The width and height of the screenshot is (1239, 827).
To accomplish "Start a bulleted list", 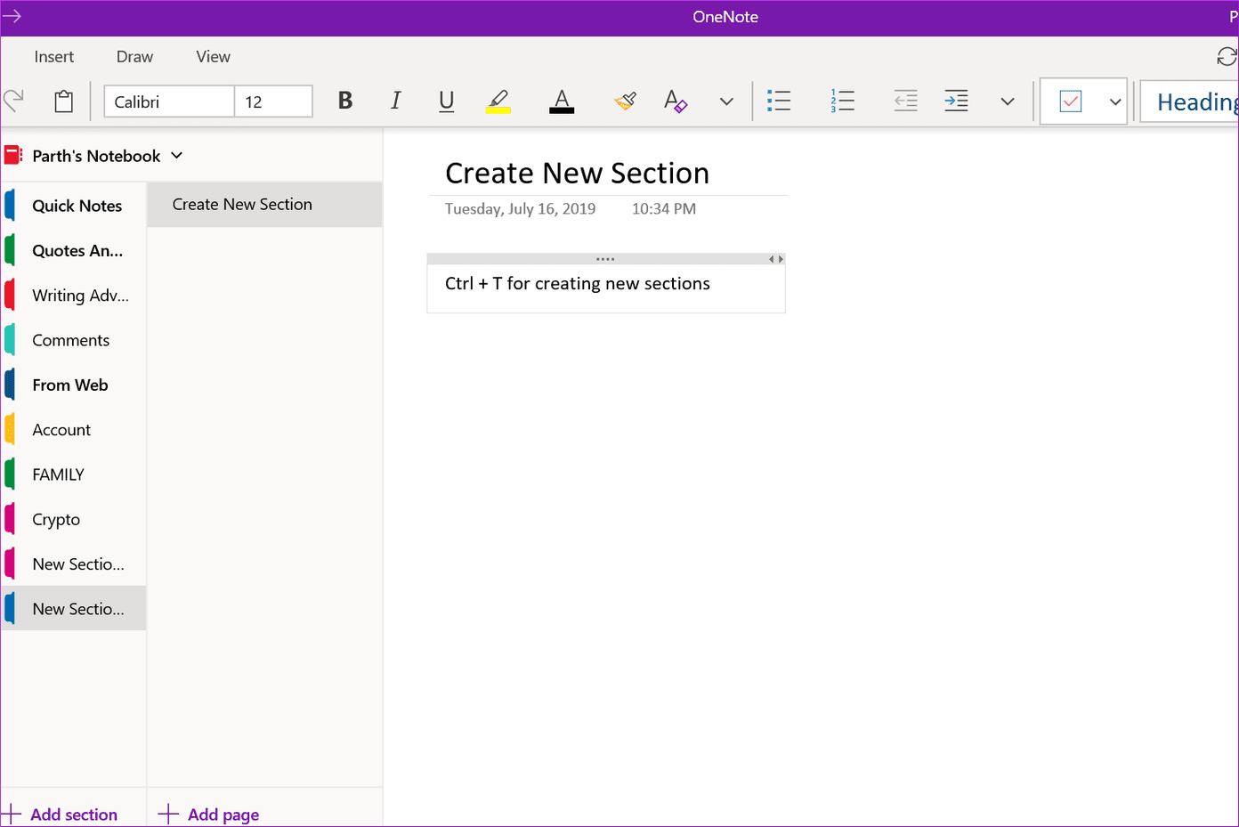I will [779, 101].
